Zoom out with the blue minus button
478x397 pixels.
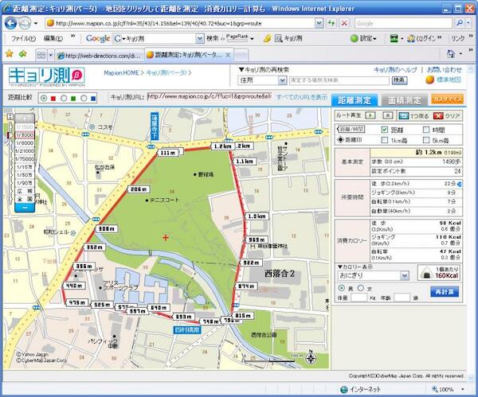25,208
